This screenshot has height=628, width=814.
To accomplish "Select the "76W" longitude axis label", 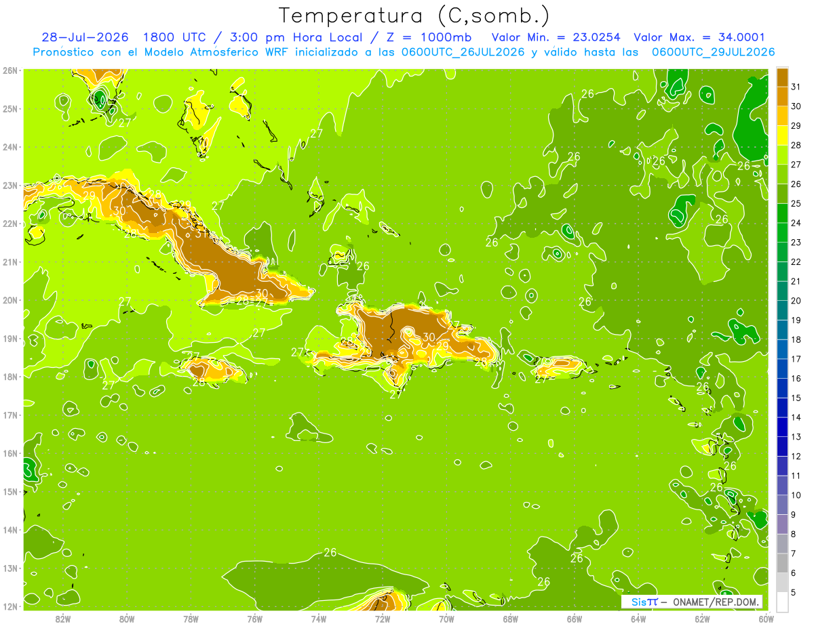I will point(254,619).
